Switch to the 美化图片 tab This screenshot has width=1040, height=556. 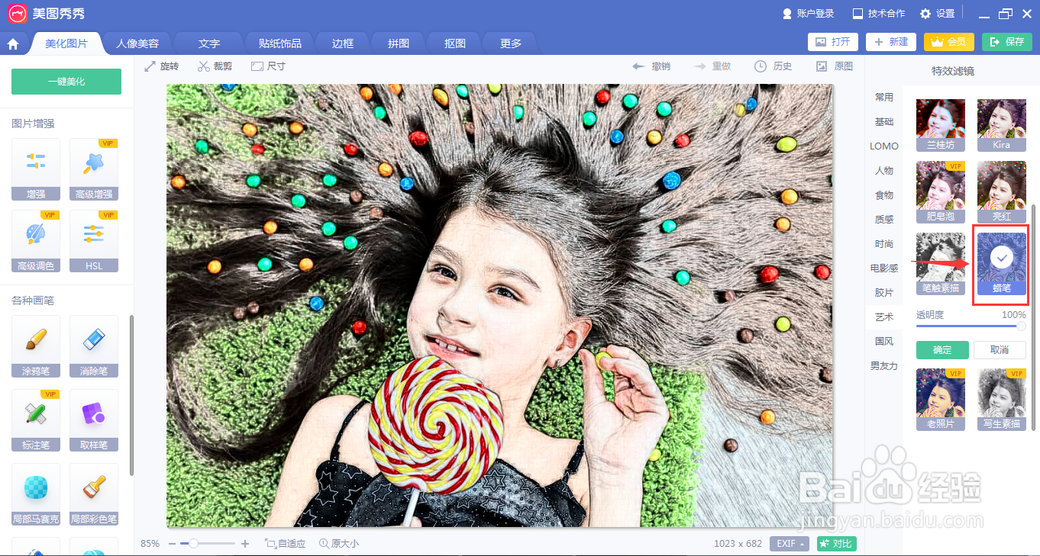[66, 43]
